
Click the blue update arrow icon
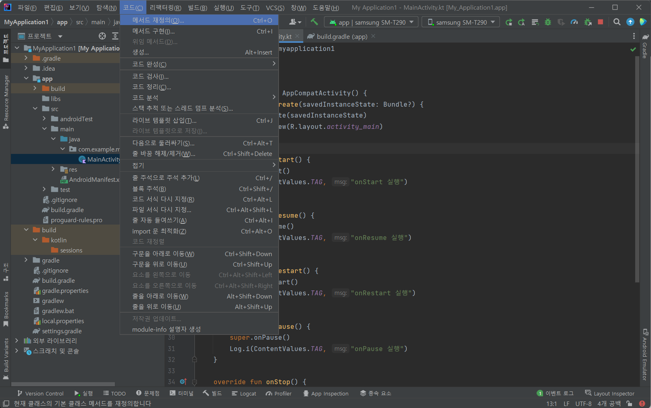tap(630, 22)
